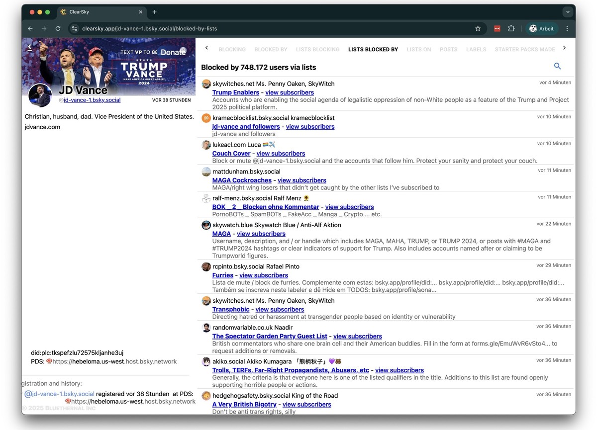Viewport: 597px width, 430px height.
Task: Open the @jd-vance-1.bsky.social handle link under name
Action: (92, 100)
